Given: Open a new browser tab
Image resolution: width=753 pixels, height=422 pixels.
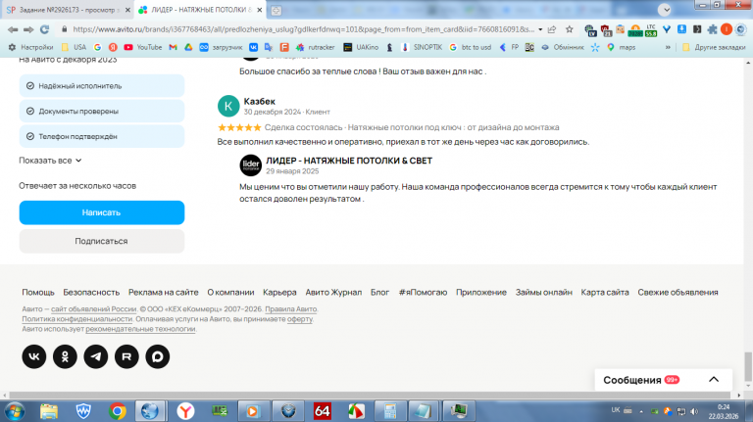Looking at the screenshot, I should pos(276,10).
